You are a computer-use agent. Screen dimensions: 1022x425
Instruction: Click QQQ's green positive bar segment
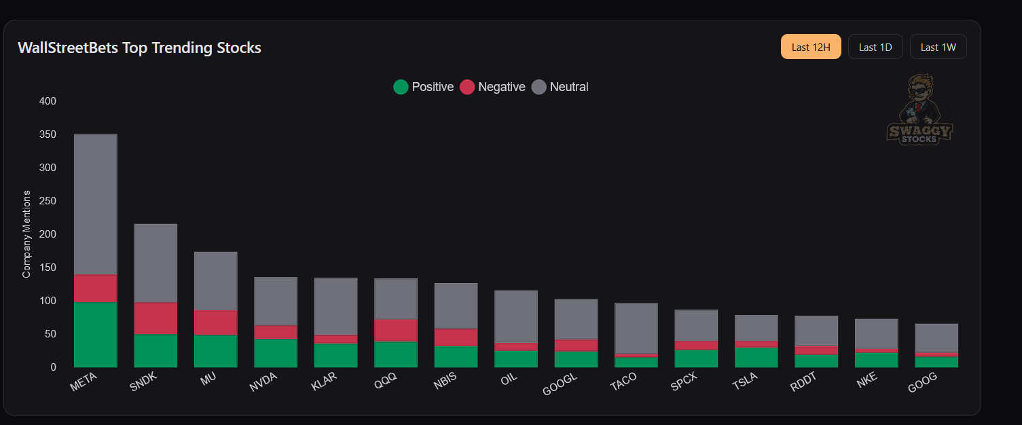396,354
